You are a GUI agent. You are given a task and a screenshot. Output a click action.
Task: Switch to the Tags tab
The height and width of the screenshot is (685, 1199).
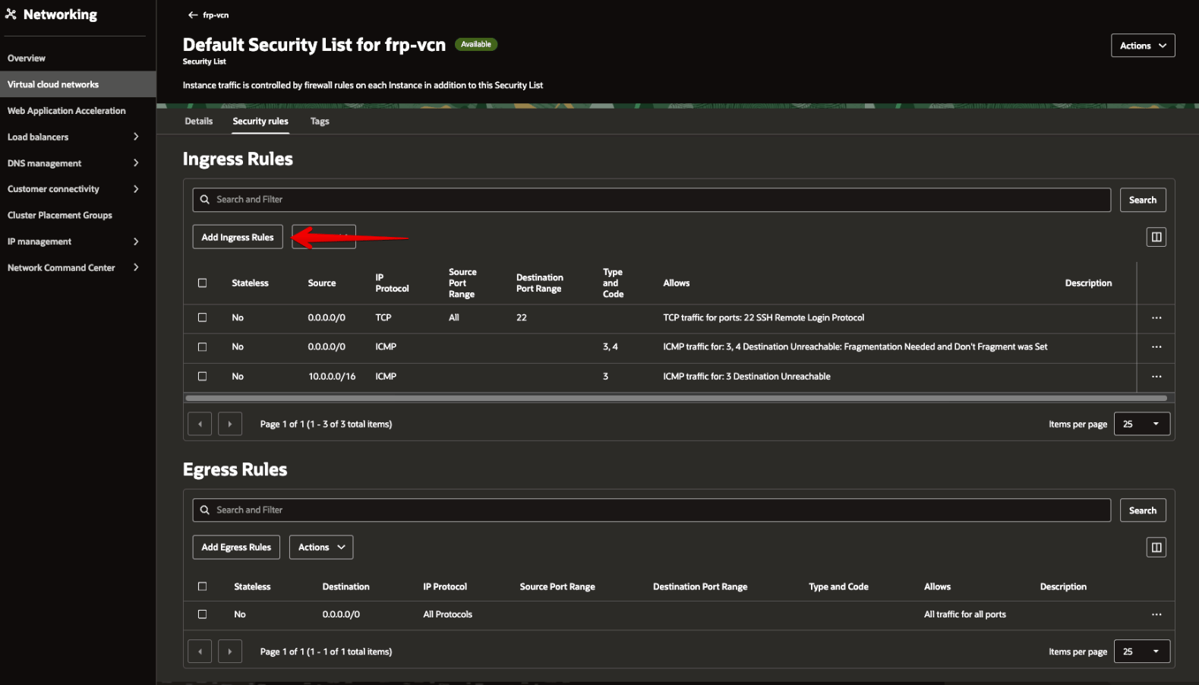[320, 122]
